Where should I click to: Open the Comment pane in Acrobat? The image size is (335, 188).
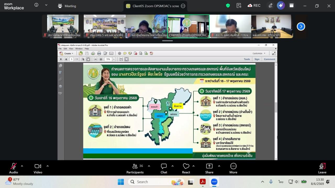coord(270,59)
